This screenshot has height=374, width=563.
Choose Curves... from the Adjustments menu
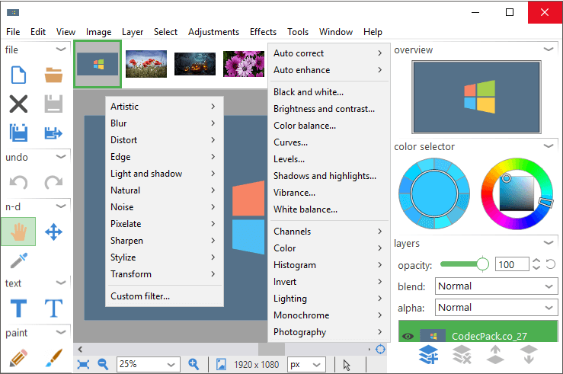[290, 142]
